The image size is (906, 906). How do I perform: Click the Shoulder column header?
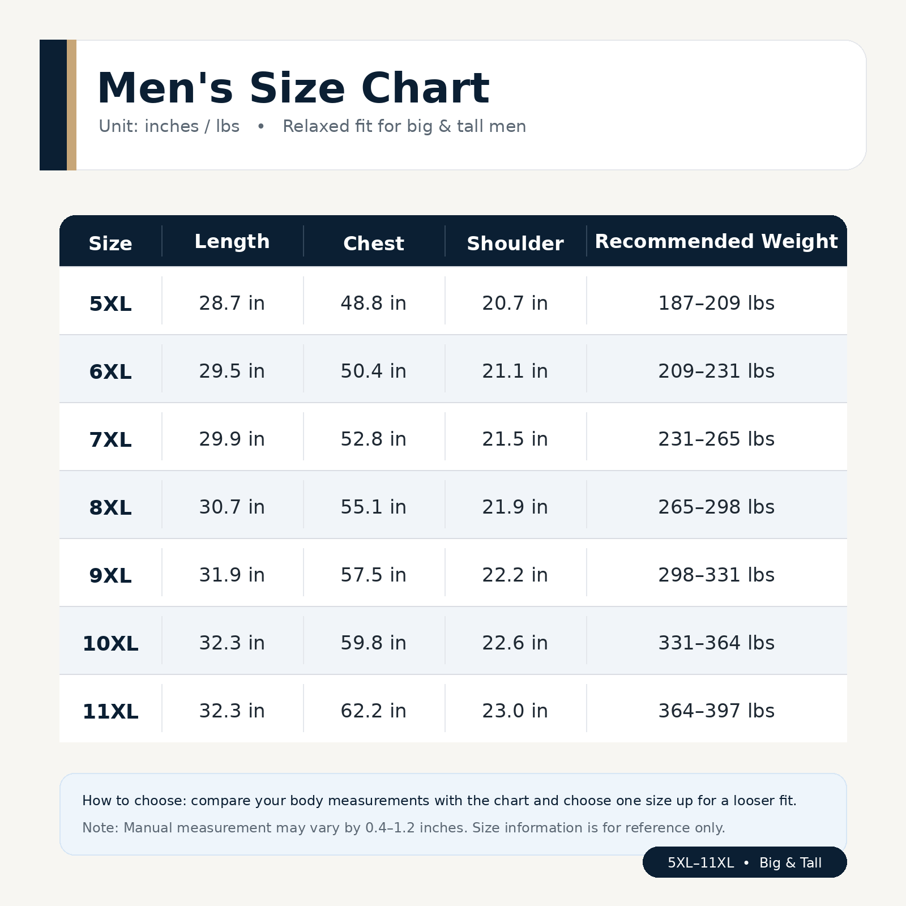tap(515, 243)
